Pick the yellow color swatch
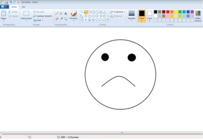This screenshot has width=203, height=140. point(176,12)
